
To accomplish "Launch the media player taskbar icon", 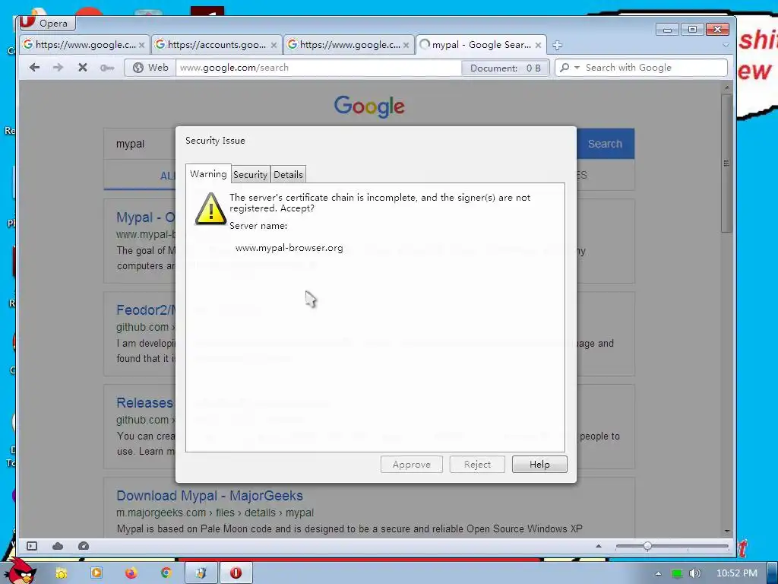I will (96, 573).
